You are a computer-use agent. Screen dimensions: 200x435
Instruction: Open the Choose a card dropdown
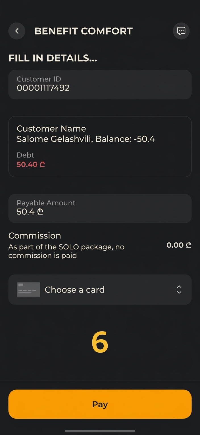100,289
